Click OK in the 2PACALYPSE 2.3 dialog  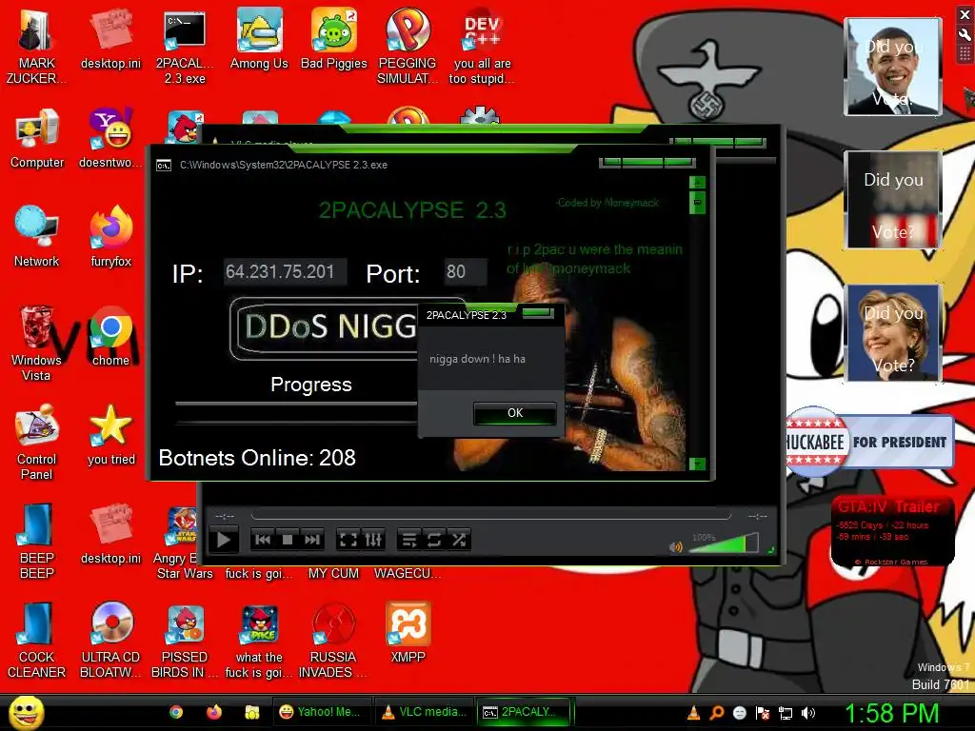[515, 413]
